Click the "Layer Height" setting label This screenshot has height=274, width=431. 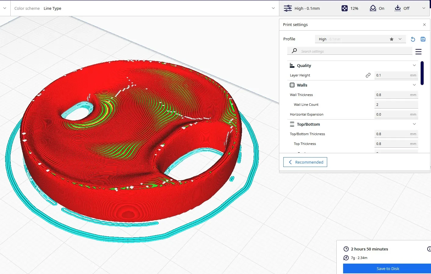pyautogui.click(x=300, y=75)
